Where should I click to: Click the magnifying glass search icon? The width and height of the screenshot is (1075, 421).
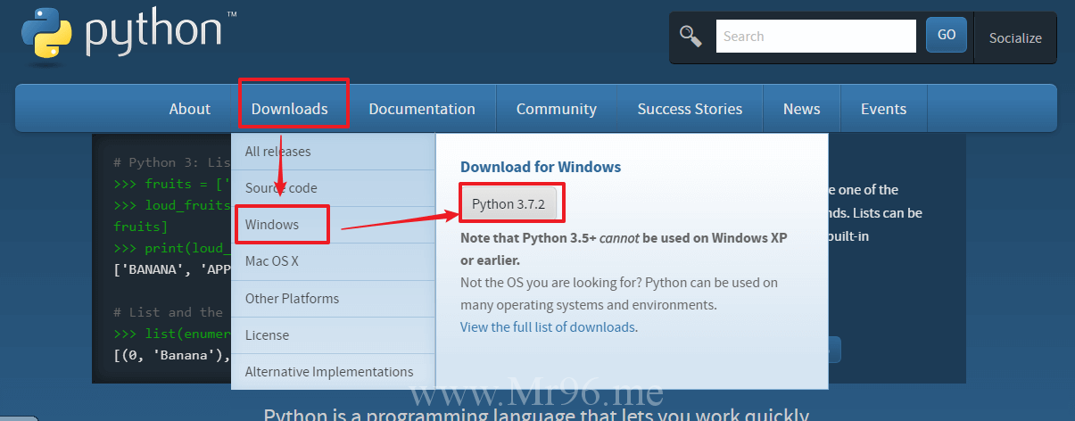click(x=690, y=36)
